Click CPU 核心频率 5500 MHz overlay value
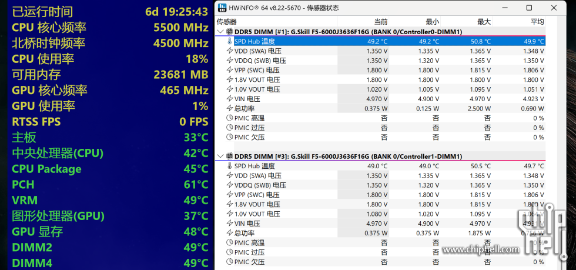The height and width of the screenshot is (270, 576). pos(181,28)
